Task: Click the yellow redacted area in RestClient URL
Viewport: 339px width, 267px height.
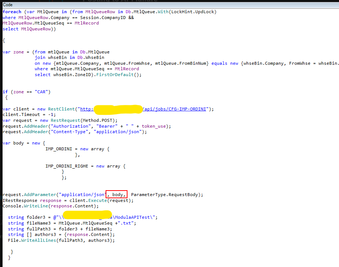Action: point(118,109)
